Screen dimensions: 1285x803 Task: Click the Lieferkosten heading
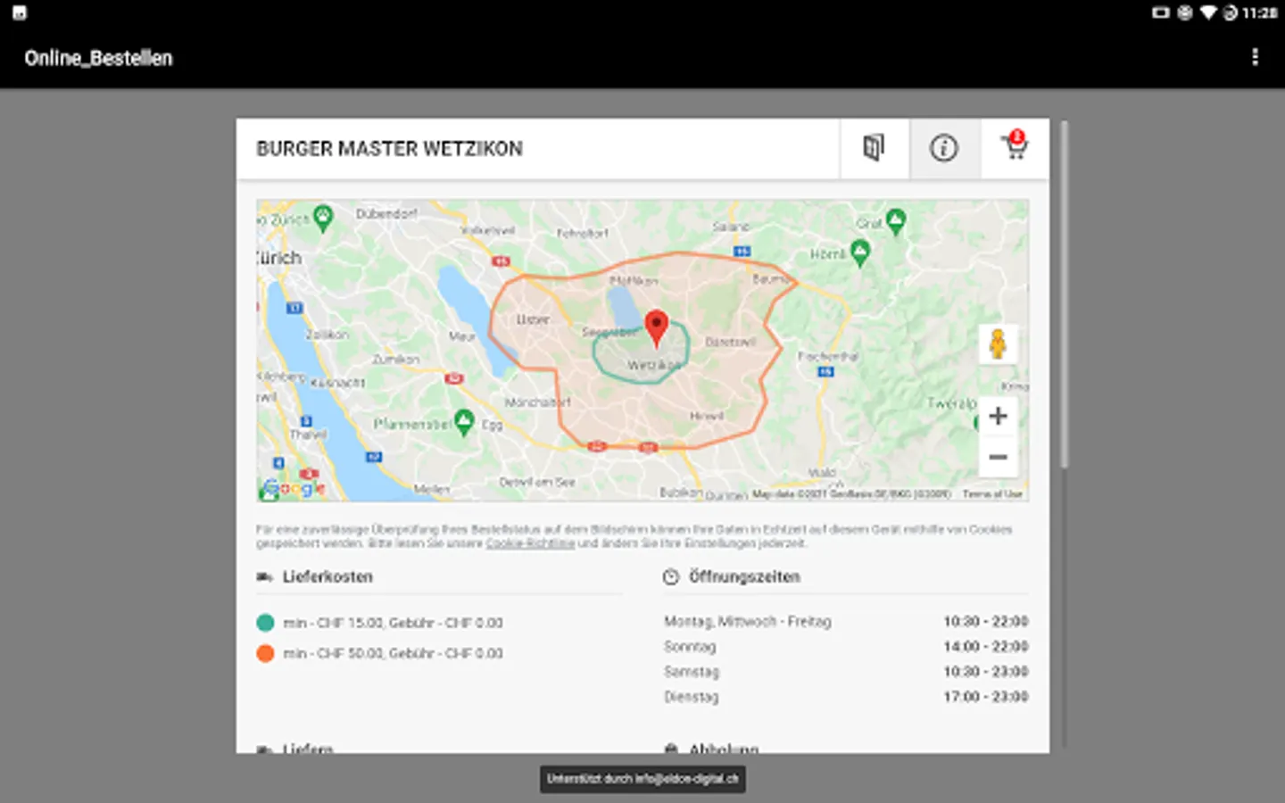pos(327,577)
